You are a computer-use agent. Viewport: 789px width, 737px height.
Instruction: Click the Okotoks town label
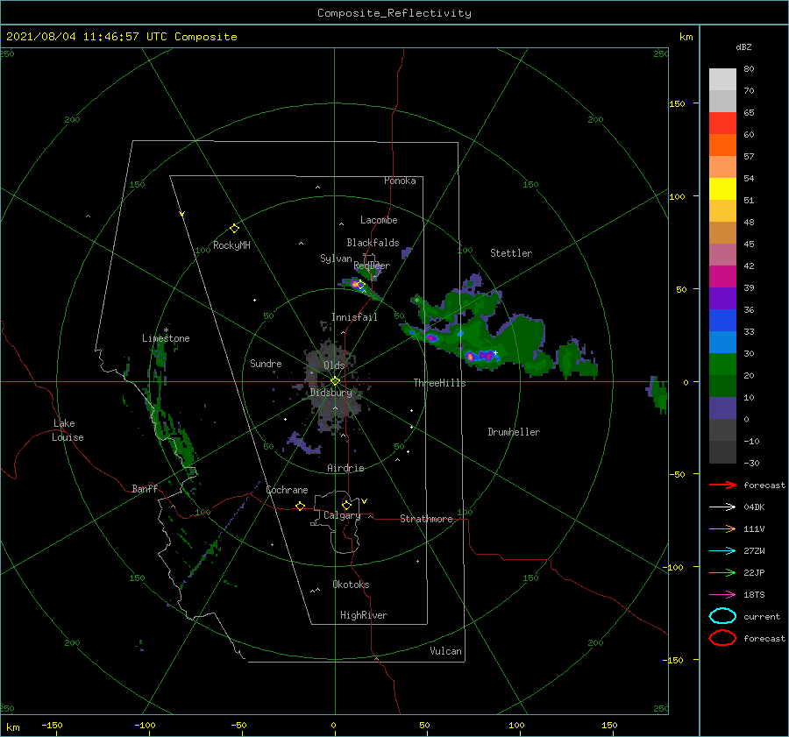[351, 585]
